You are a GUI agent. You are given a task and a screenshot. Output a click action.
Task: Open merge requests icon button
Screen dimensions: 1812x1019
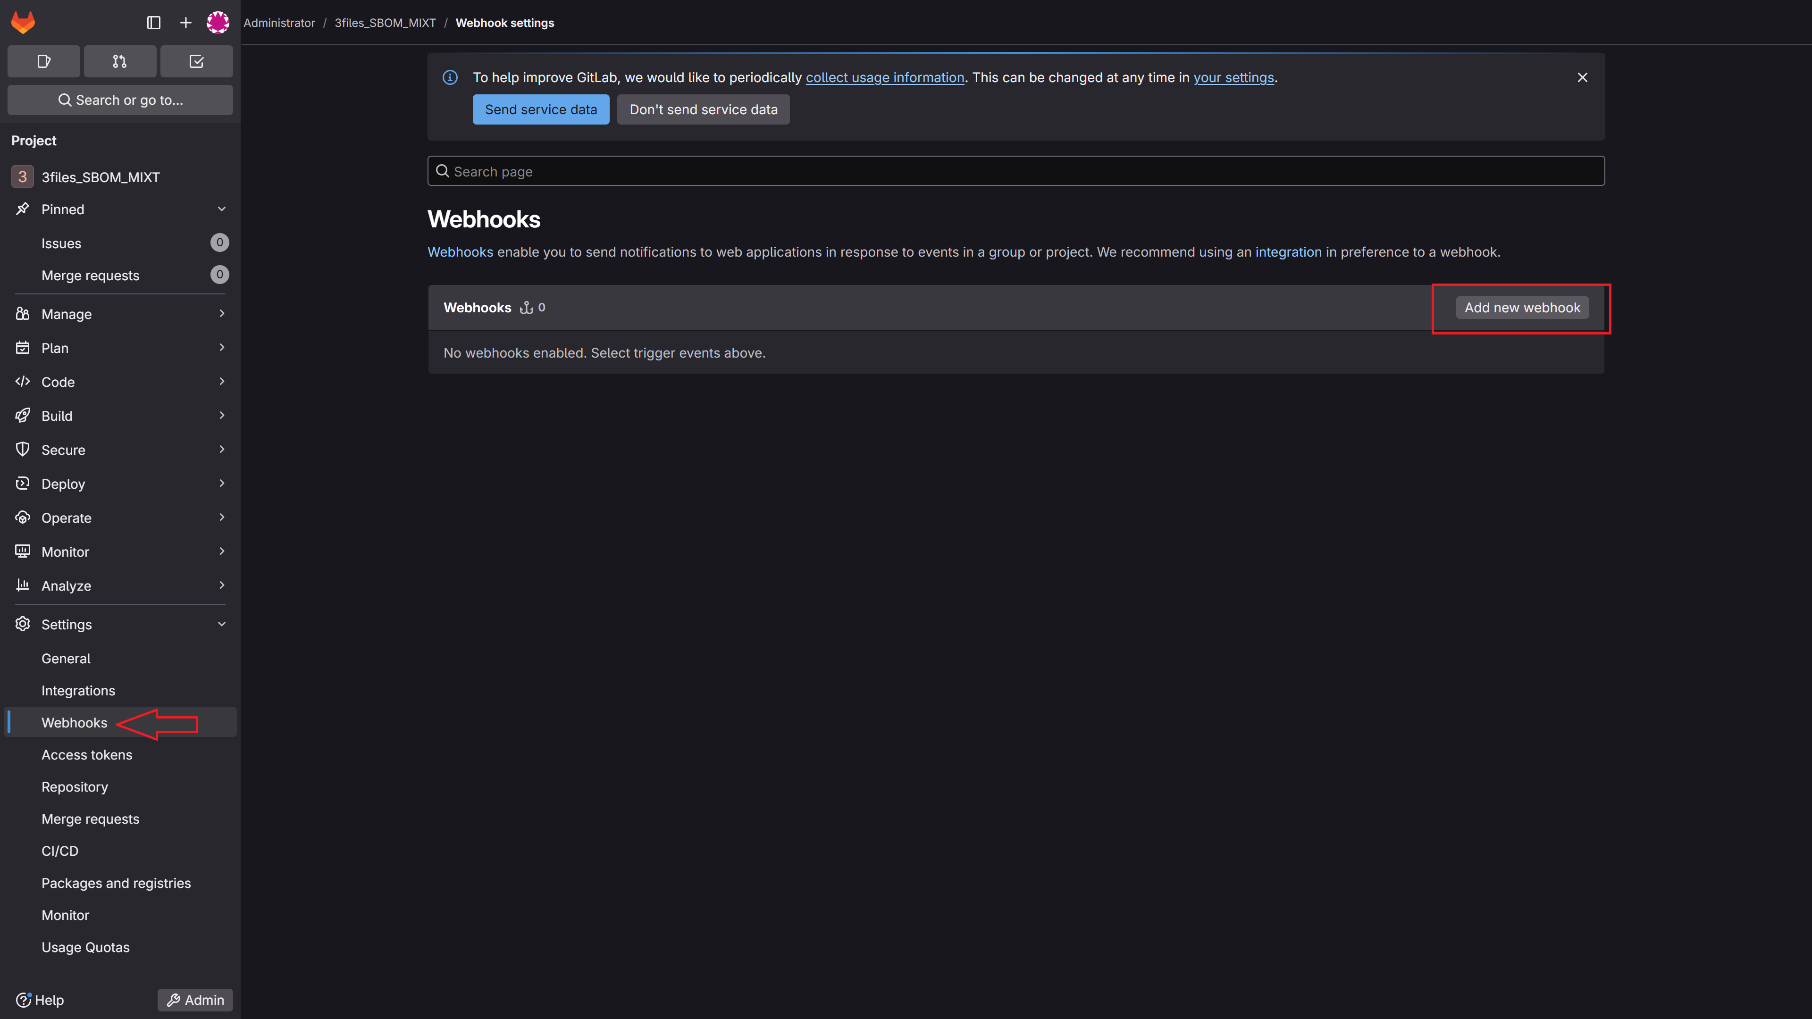tap(120, 62)
